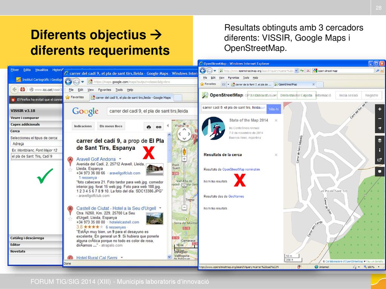This screenshot has height=289, width=386.
Task: Open the Visualitza menu in VISSIR window
Action: point(41,70)
